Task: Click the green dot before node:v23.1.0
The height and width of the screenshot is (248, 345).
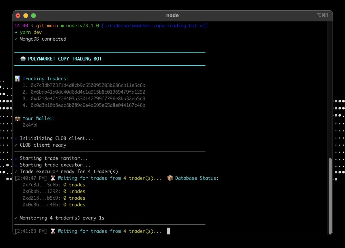Action: pos(62,26)
